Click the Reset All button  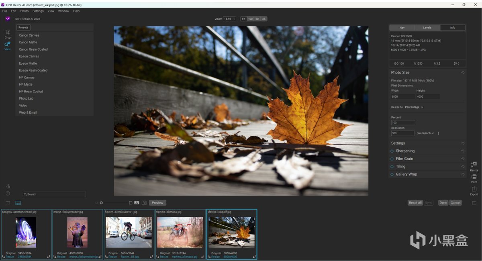pyautogui.click(x=415, y=203)
